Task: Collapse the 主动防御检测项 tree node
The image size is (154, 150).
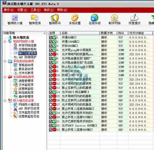Action: point(5,77)
